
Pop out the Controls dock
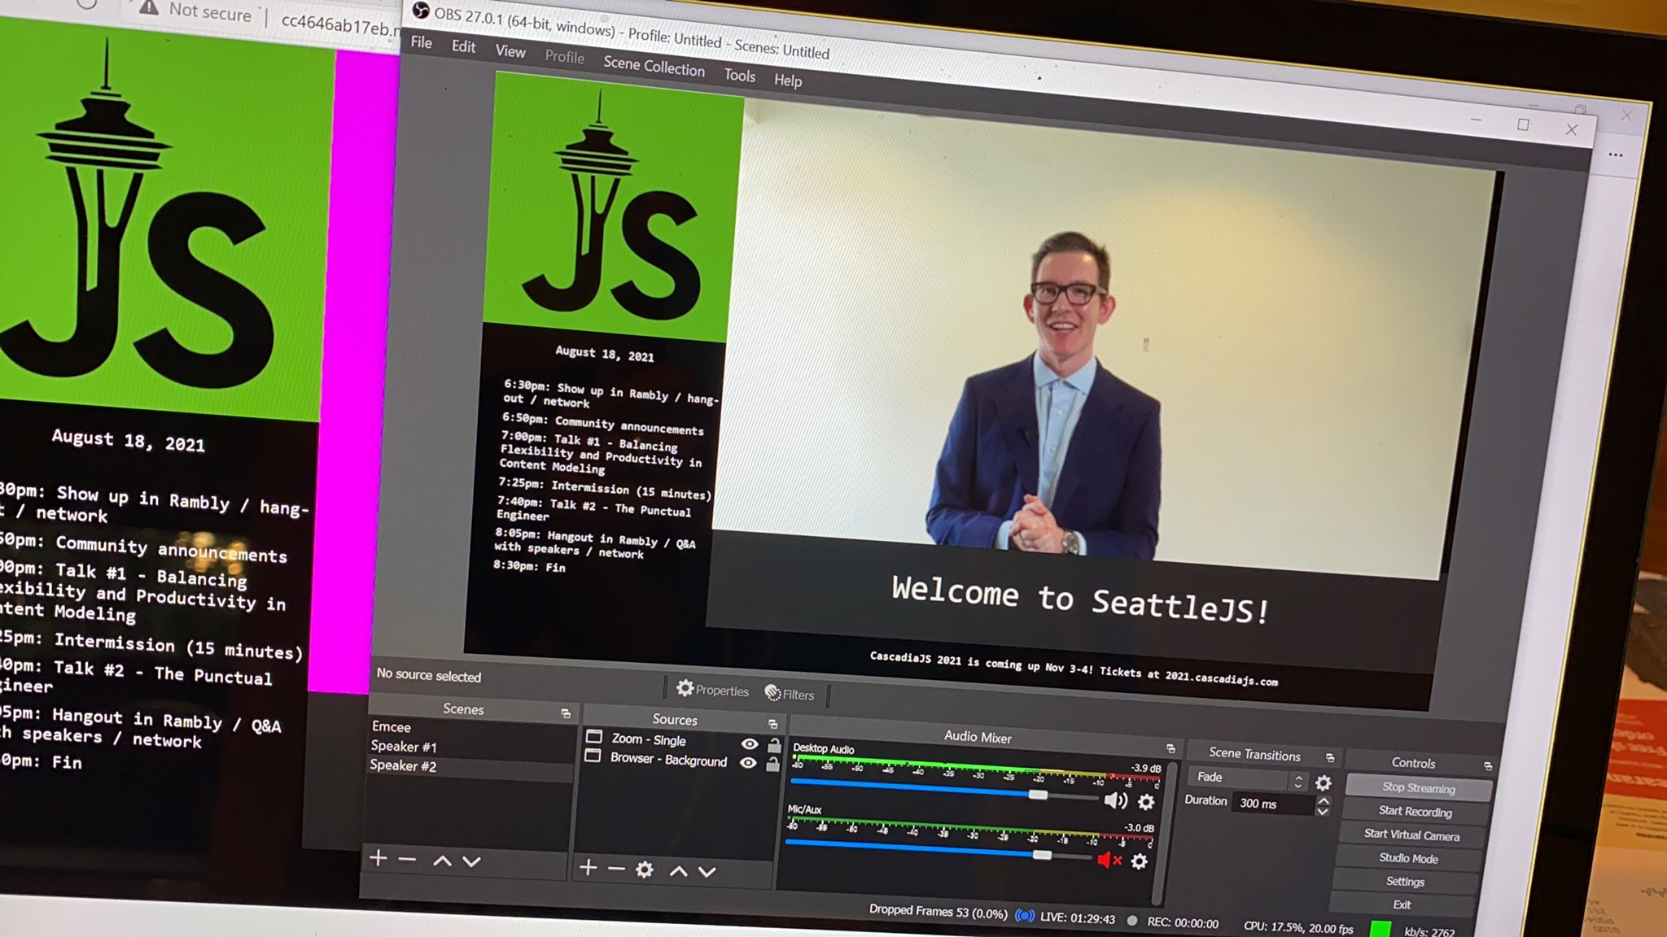click(x=1487, y=766)
